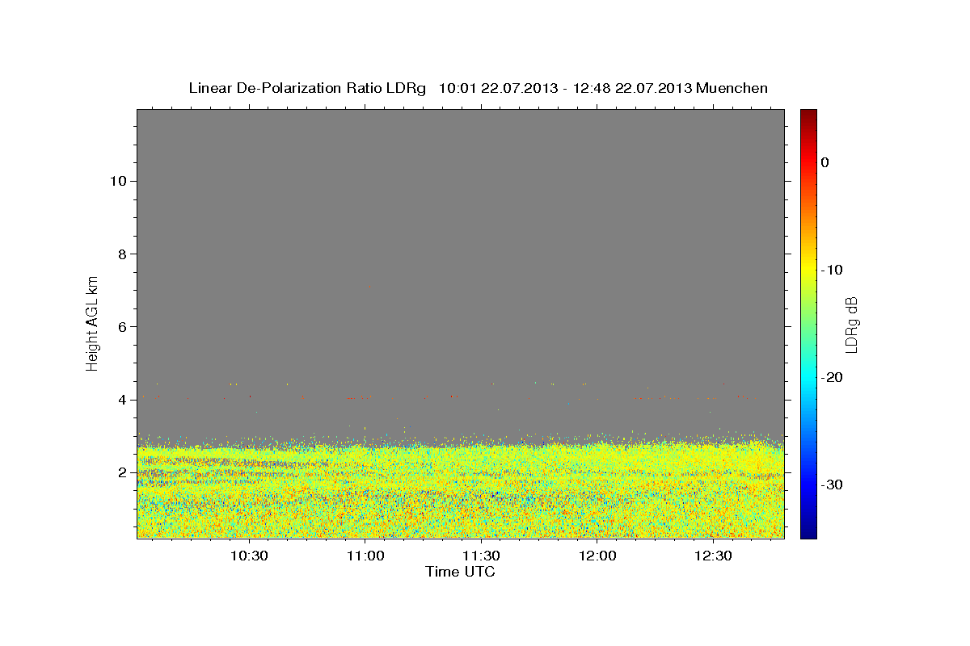970x646 pixels.
Task: Click the dark red top of colorbar
Action: tap(808, 115)
